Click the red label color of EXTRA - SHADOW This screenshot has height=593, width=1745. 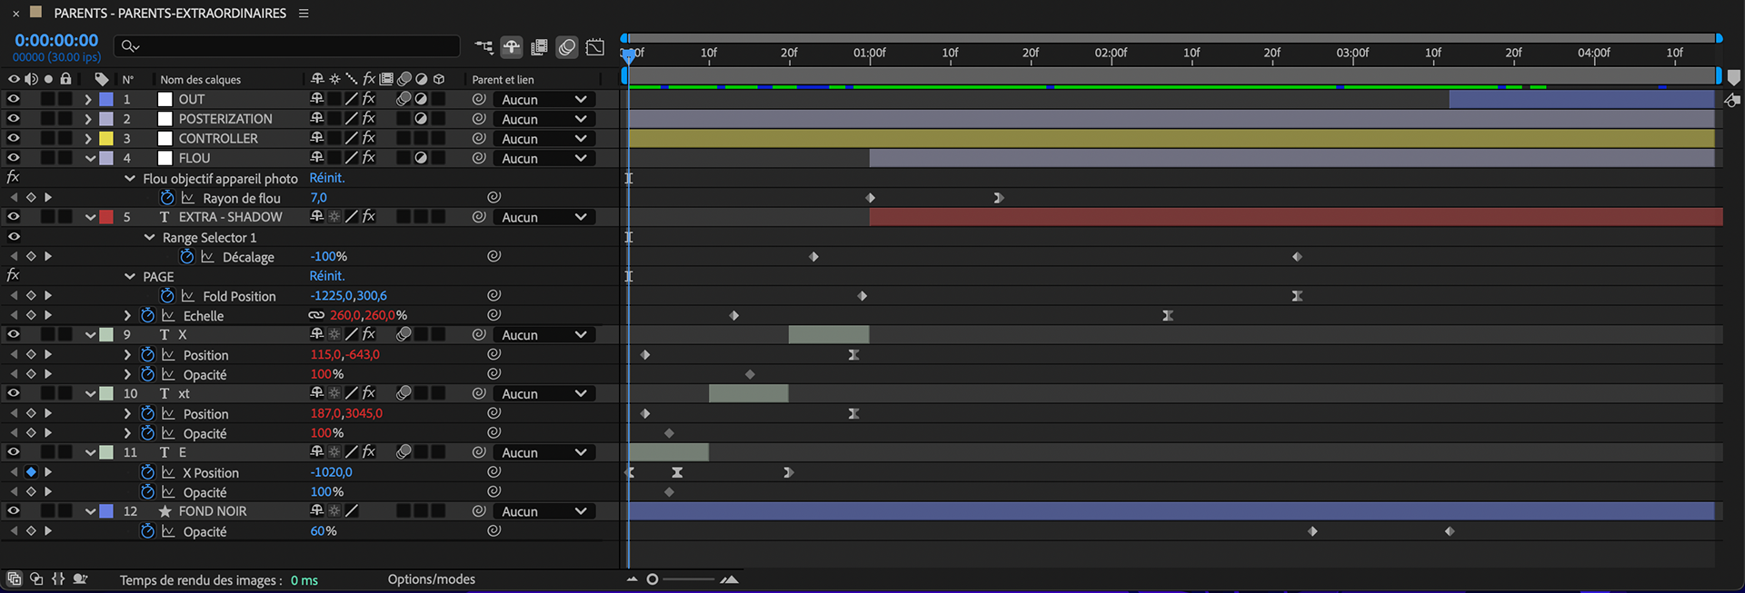click(106, 216)
